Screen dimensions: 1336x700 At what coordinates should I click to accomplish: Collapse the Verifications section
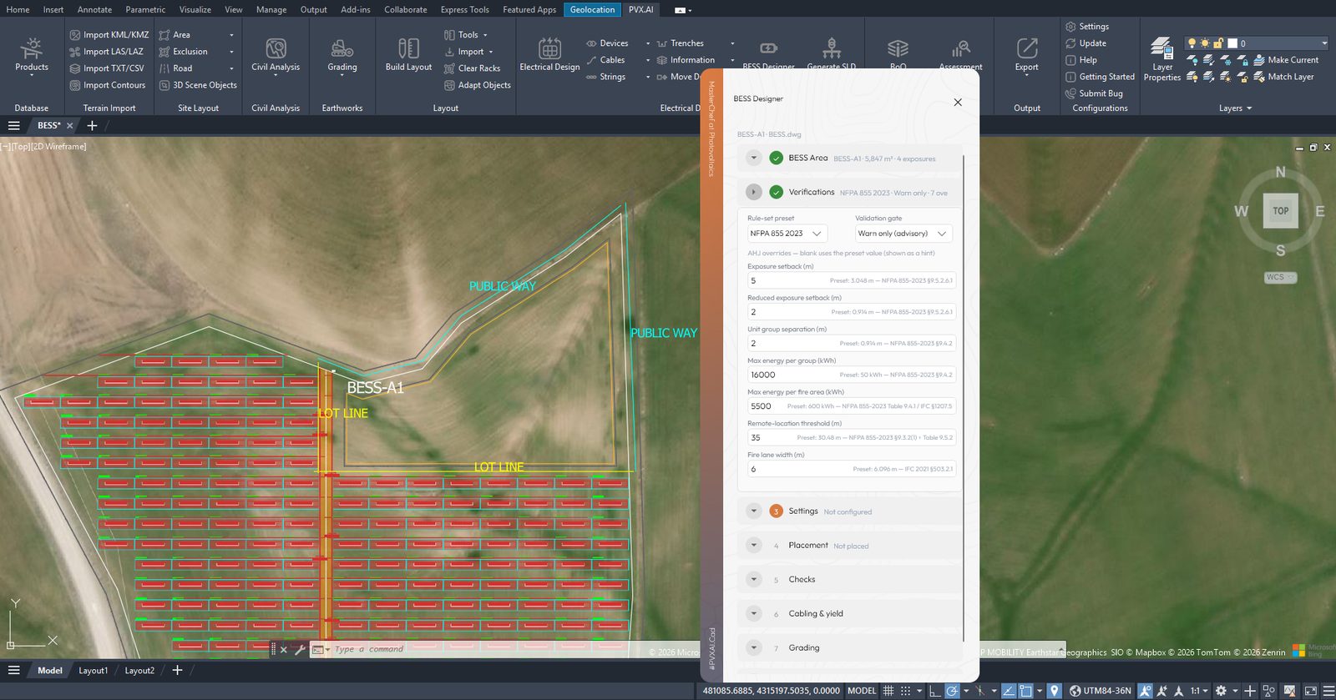(x=753, y=192)
